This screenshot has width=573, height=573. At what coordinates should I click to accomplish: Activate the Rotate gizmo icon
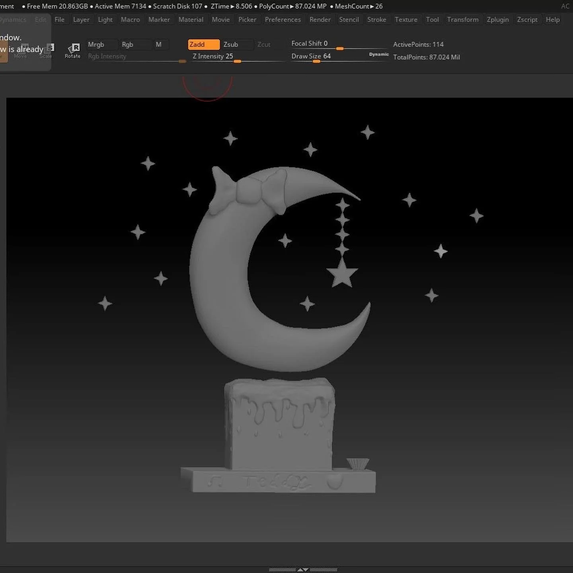pos(73,51)
